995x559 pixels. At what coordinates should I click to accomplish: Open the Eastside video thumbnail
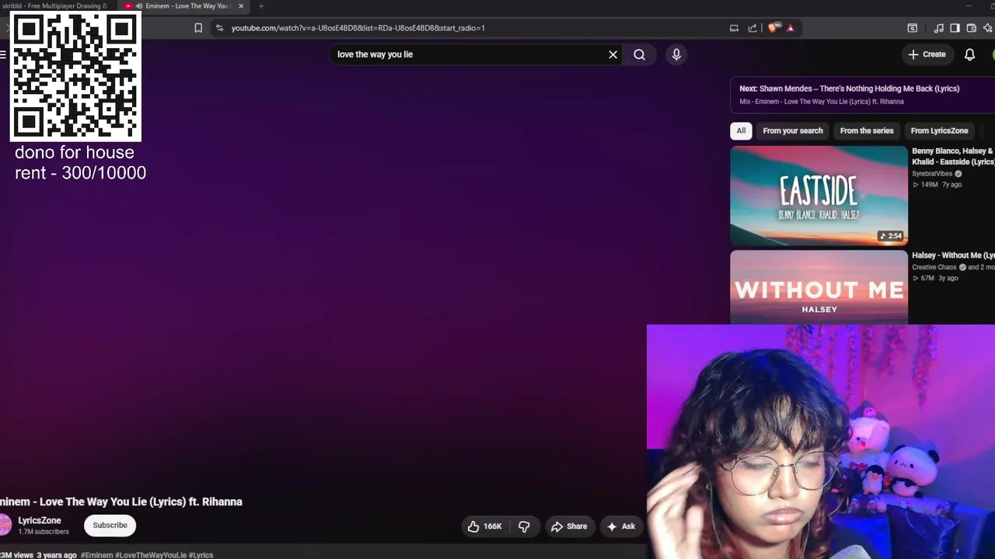click(x=819, y=196)
